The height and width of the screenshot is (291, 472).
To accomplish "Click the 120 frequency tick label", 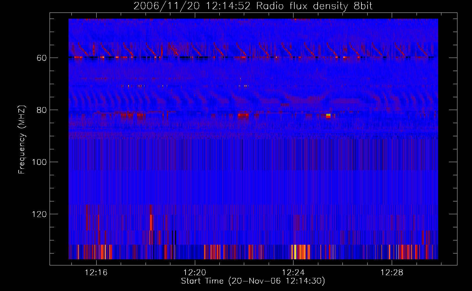I will pyautogui.click(x=39, y=214).
